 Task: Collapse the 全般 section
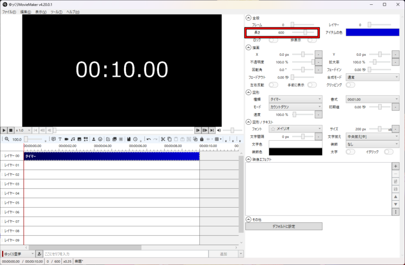248,17
